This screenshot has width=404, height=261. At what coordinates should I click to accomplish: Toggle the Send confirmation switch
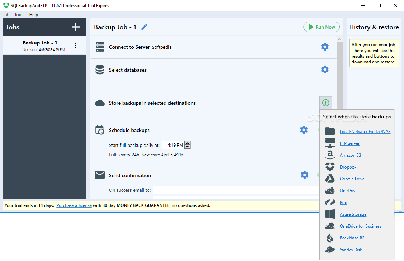click(319, 175)
